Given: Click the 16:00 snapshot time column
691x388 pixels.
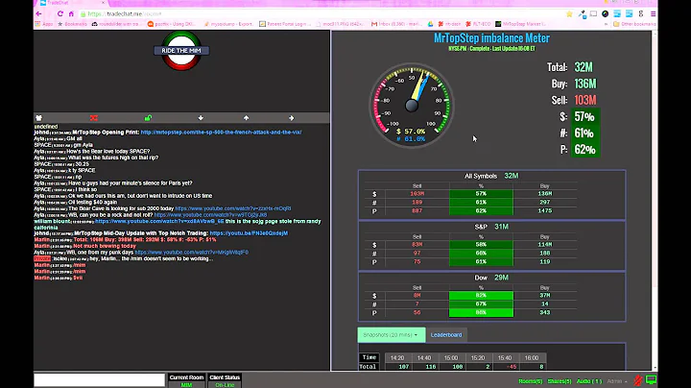Looking at the screenshot, I should coord(532,358).
